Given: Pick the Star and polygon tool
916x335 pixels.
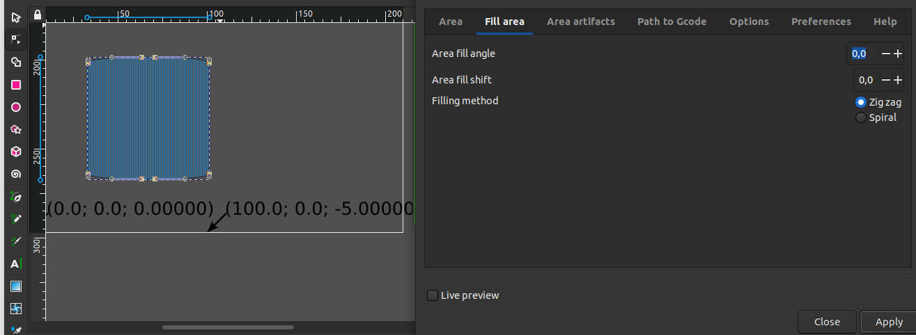Looking at the screenshot, I should coord(15,129).
